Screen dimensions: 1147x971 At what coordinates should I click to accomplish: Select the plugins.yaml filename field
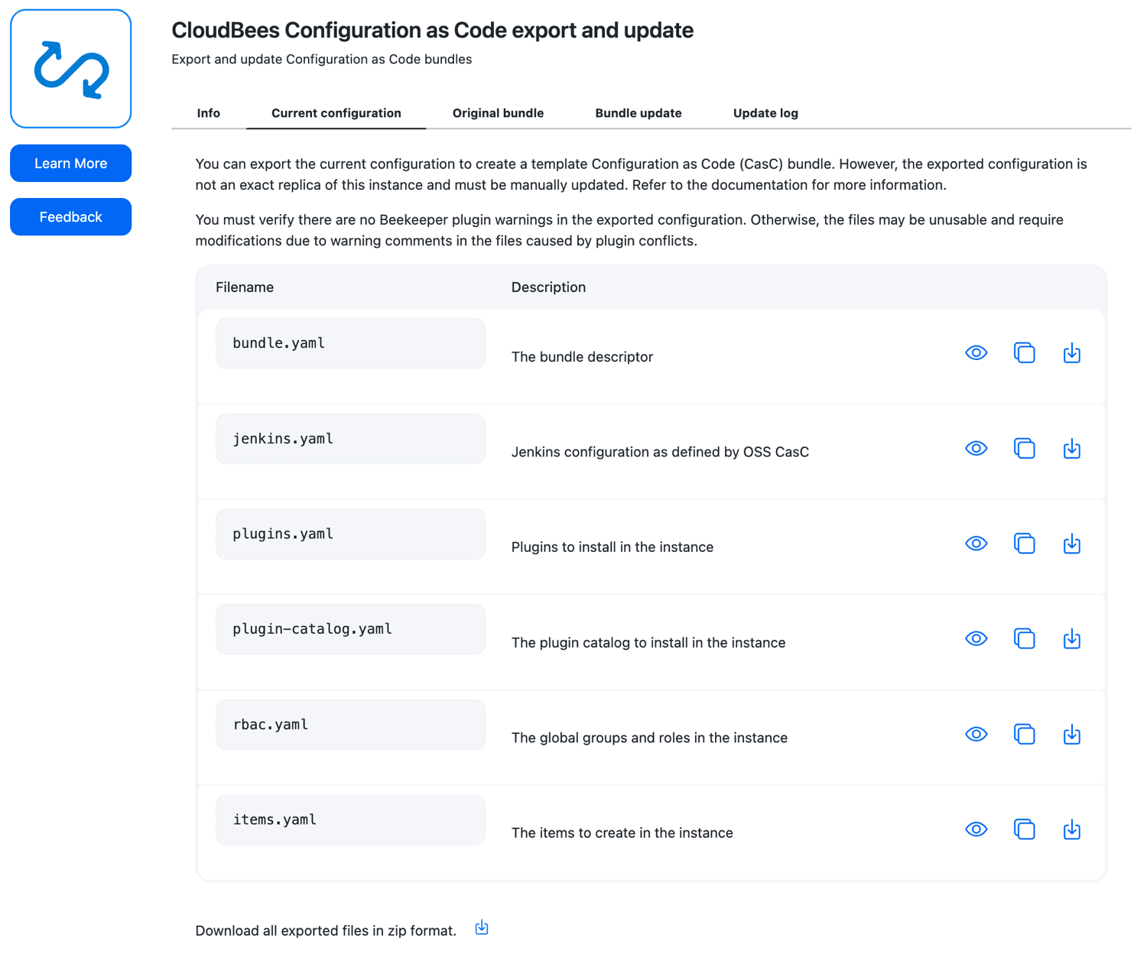[x=350, y=534]
